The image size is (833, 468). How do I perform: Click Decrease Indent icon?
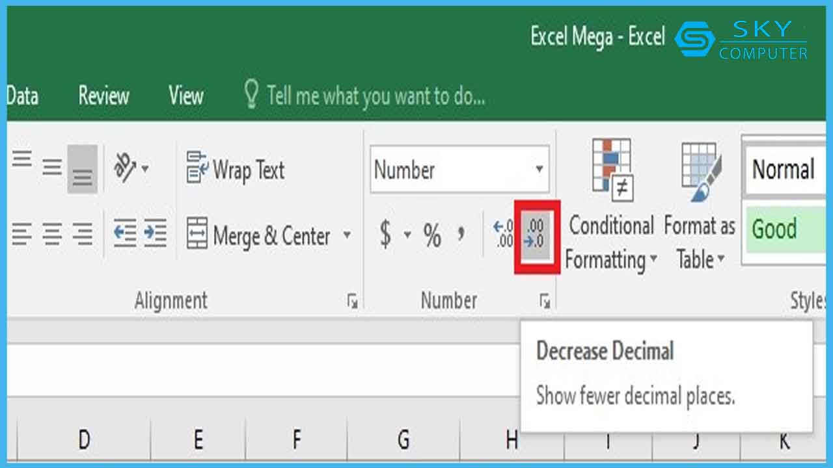124,233
